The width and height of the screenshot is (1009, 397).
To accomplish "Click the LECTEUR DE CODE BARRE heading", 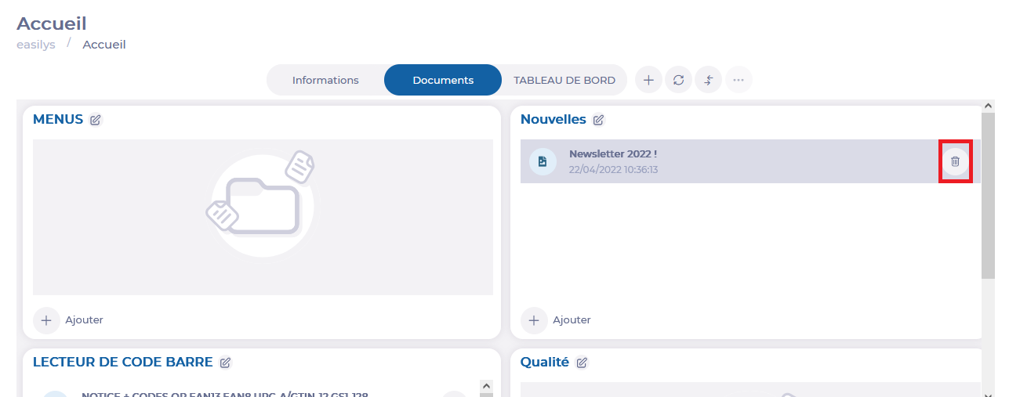I will pos(123,363).
